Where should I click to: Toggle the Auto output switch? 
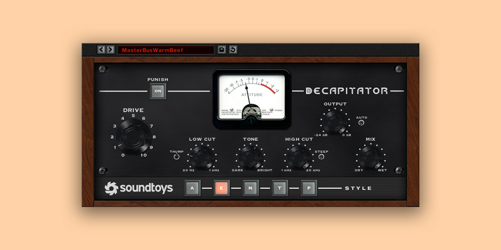[x=361, y=123]
